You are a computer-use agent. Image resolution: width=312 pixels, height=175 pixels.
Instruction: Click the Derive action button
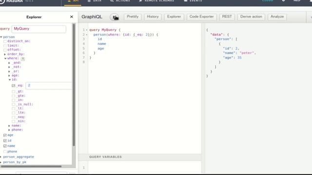[251, 17]
